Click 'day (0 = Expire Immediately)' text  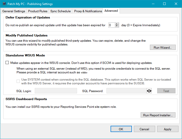pyautogui.click(x=141, y=25)
